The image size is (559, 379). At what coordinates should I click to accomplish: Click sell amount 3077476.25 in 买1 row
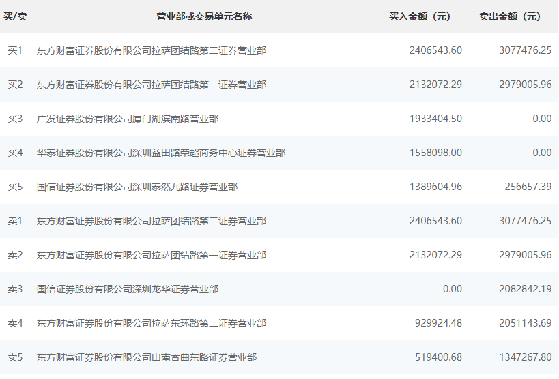coord(526,50)
